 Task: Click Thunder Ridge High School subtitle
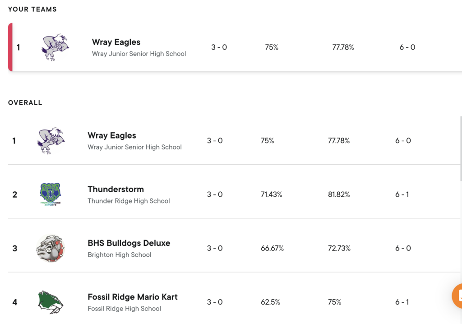pos(129,201)
